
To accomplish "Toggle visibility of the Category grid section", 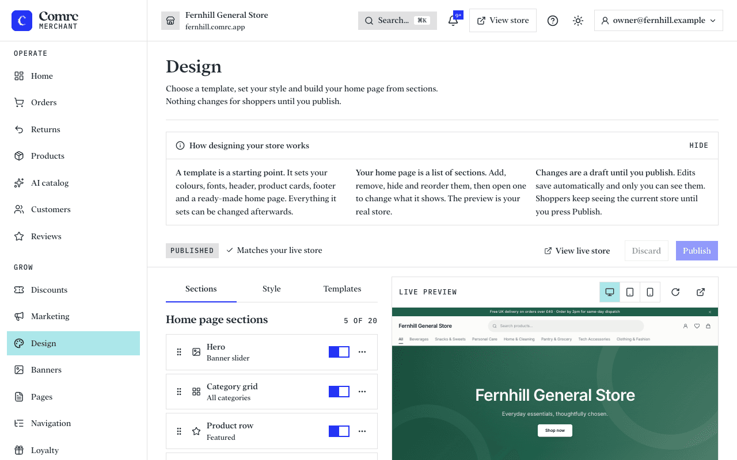I will [339, 392].
